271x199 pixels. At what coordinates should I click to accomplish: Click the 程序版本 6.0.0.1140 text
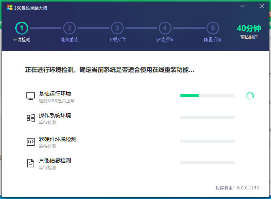pyautogui.click(x=237, y=188)
